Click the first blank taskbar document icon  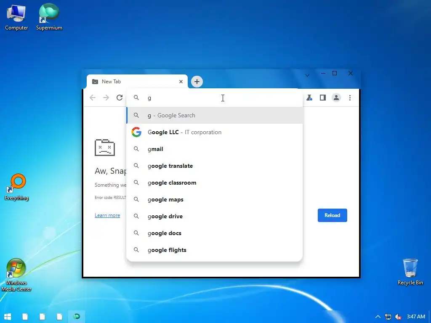coord(25,317)
